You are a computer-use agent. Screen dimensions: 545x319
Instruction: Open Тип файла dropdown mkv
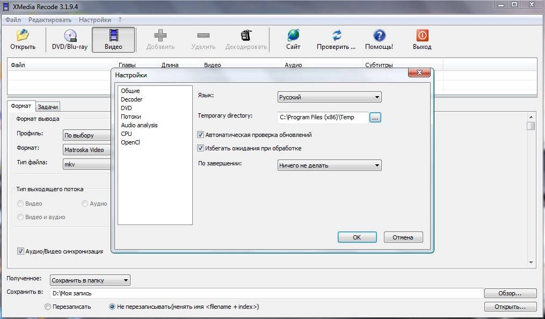(87, 164)
